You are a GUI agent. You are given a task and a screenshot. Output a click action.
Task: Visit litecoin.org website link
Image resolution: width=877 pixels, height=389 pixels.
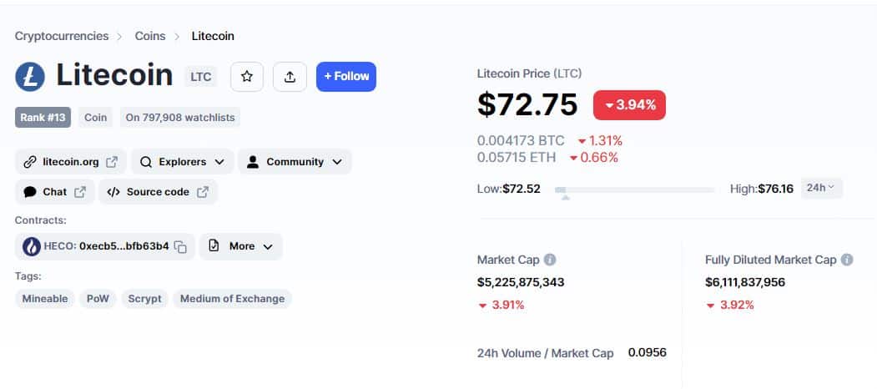point(70,162)
